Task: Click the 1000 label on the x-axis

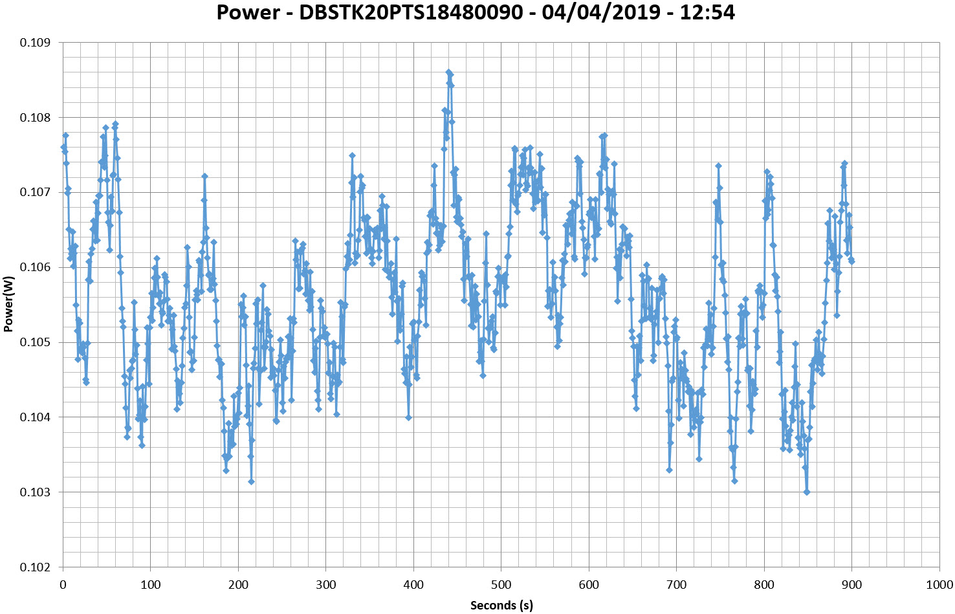Action: click(x=939, y=586)
